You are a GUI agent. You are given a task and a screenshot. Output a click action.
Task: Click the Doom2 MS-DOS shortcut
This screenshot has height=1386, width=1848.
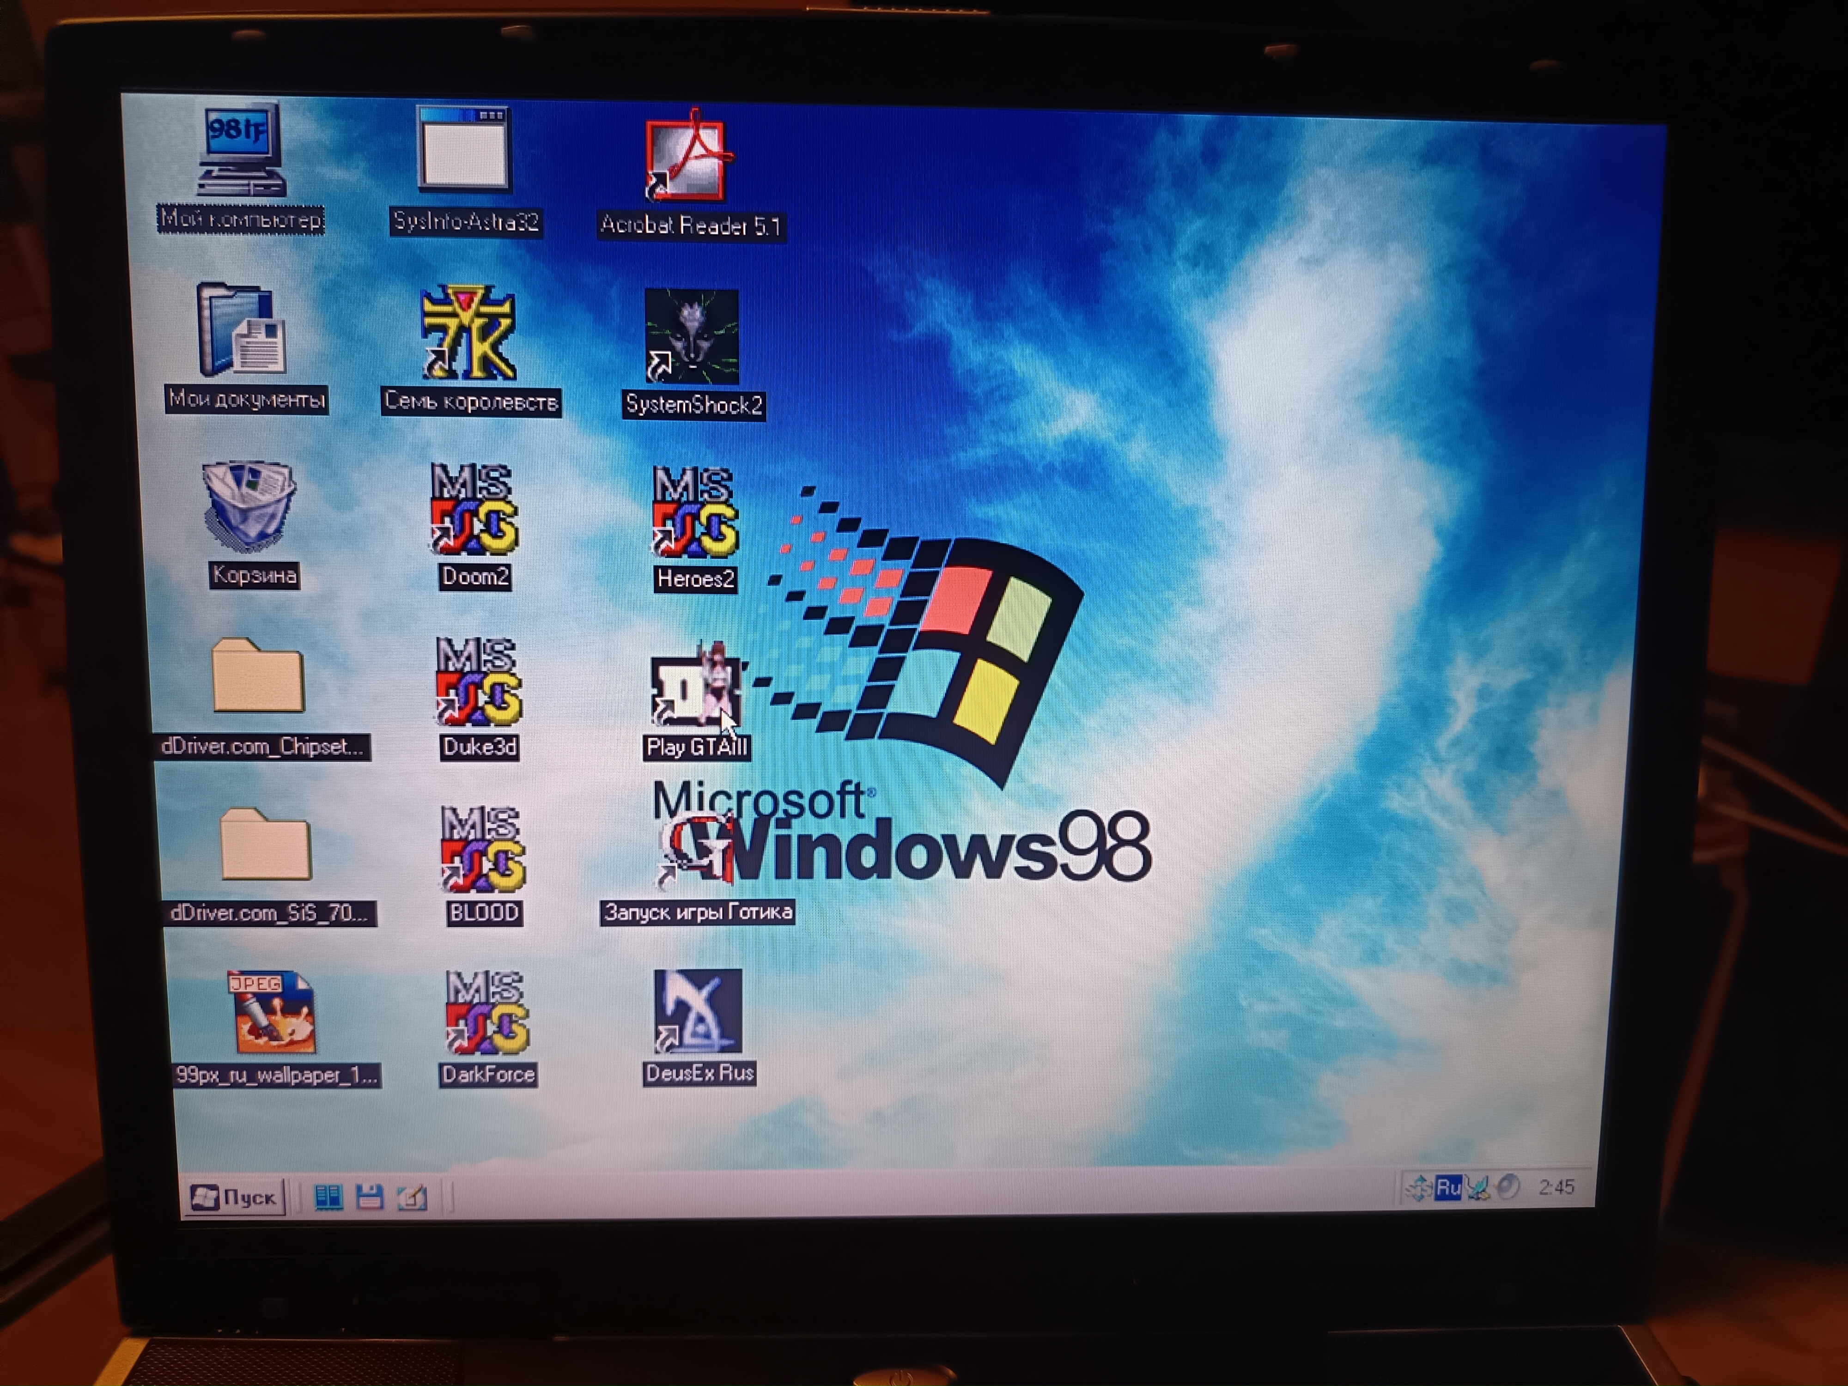(x=474, y=511)
